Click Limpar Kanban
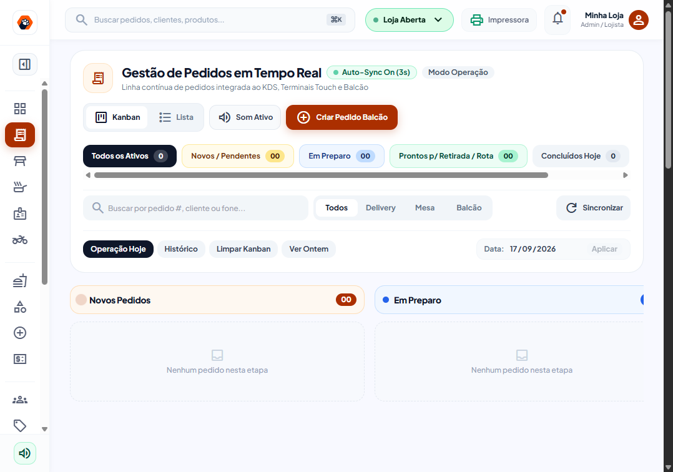Viewport: 673px width, 472px height. 243,249
